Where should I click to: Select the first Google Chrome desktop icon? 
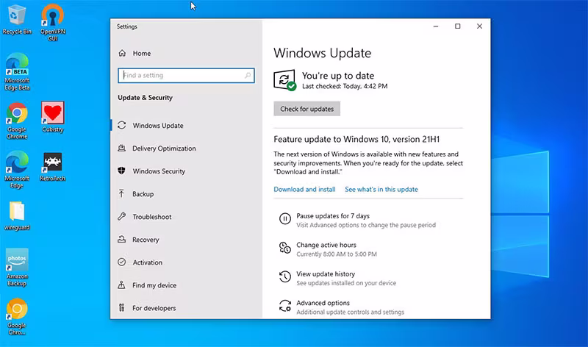tap(17, 121)
